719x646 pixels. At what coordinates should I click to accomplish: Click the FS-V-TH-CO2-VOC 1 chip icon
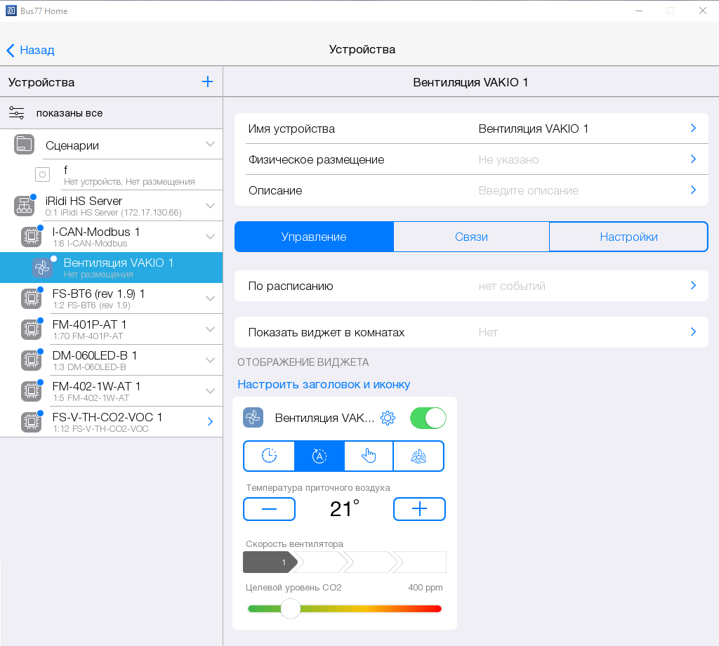tap(31, 422)
